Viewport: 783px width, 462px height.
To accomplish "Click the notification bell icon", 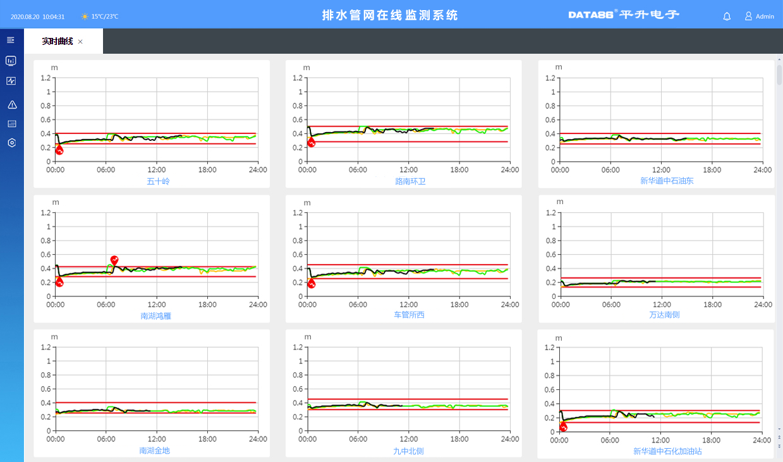I will point(727,16).
